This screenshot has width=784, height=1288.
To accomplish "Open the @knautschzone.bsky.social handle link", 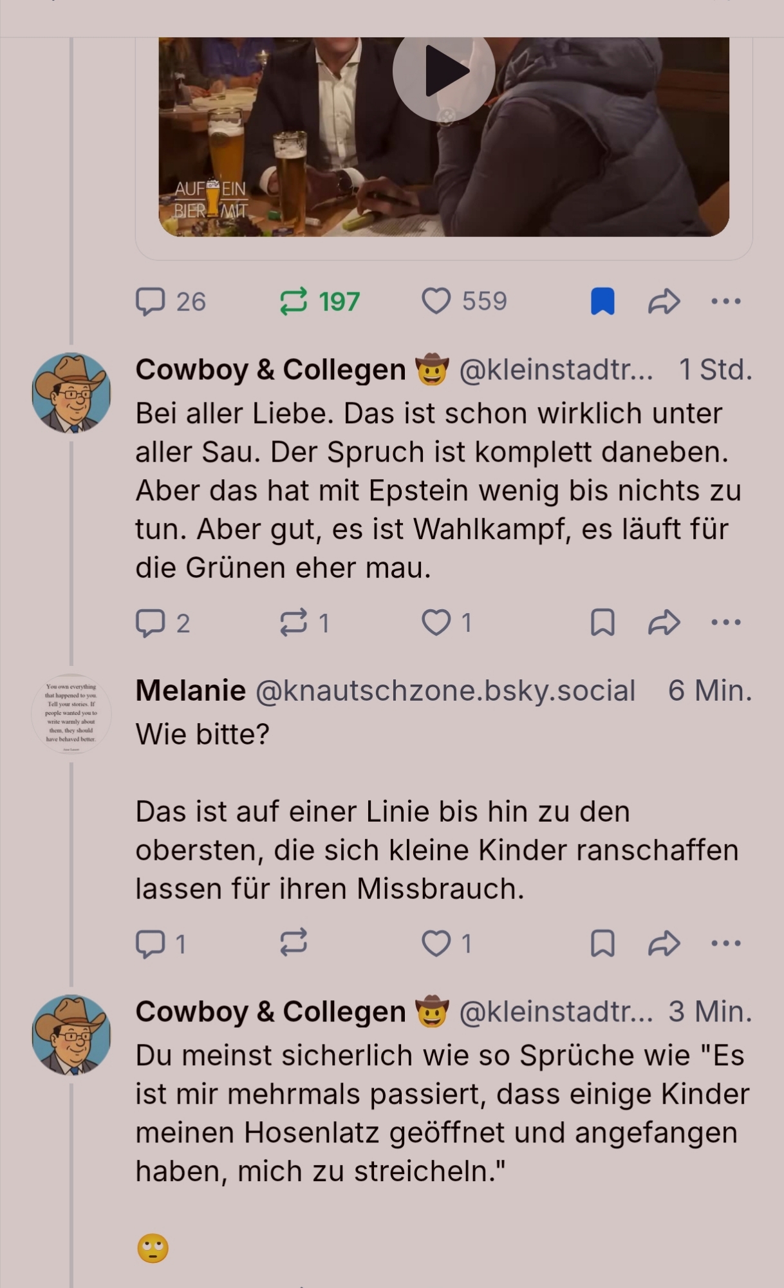I will tap(445, 690).
